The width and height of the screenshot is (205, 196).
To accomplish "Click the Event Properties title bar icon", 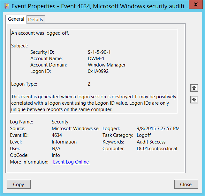I will click(x=6, y=6).
